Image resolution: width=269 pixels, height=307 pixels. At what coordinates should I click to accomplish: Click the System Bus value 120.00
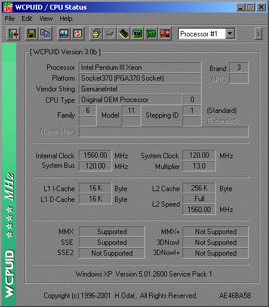[x=95, y=166]
